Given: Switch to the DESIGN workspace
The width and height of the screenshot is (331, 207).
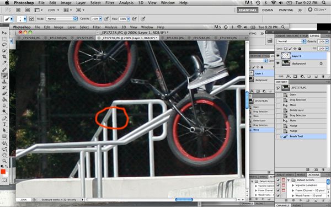Looking at the screenshot, I should click(268, 10).
